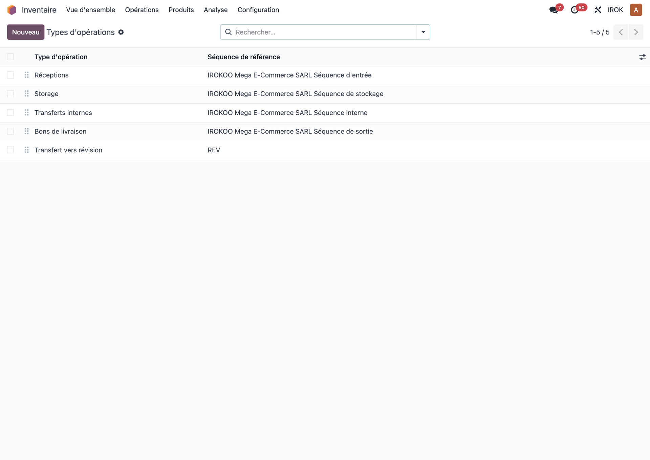Click the drag handle for Transfert vers révision
Viewport: 650px width, 460px height.
26,150
